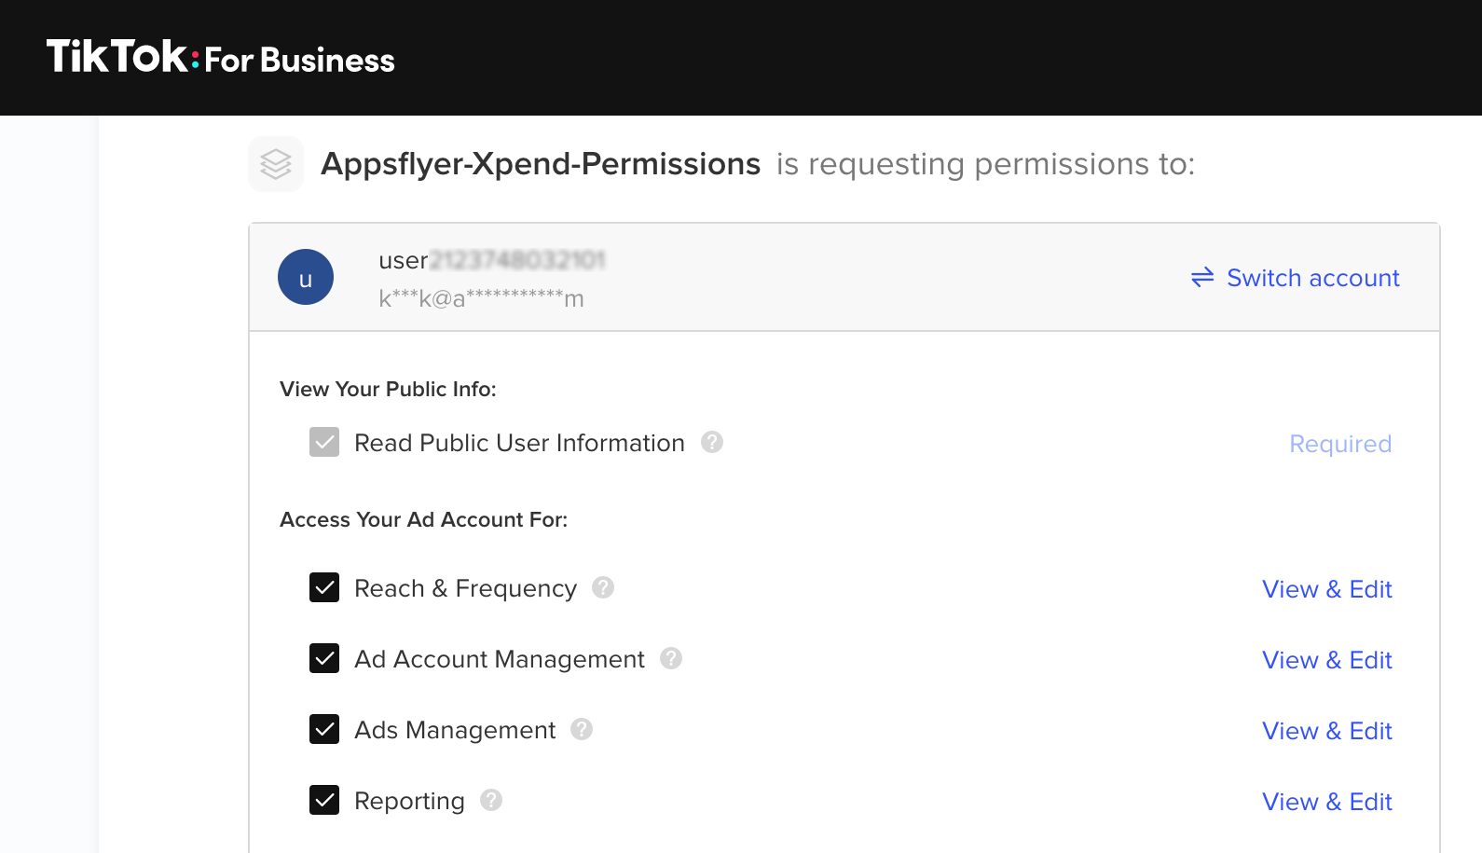Uncheck the Reporting checkbox
This screenshot has width=1482, height=853.
click(324, 800)
